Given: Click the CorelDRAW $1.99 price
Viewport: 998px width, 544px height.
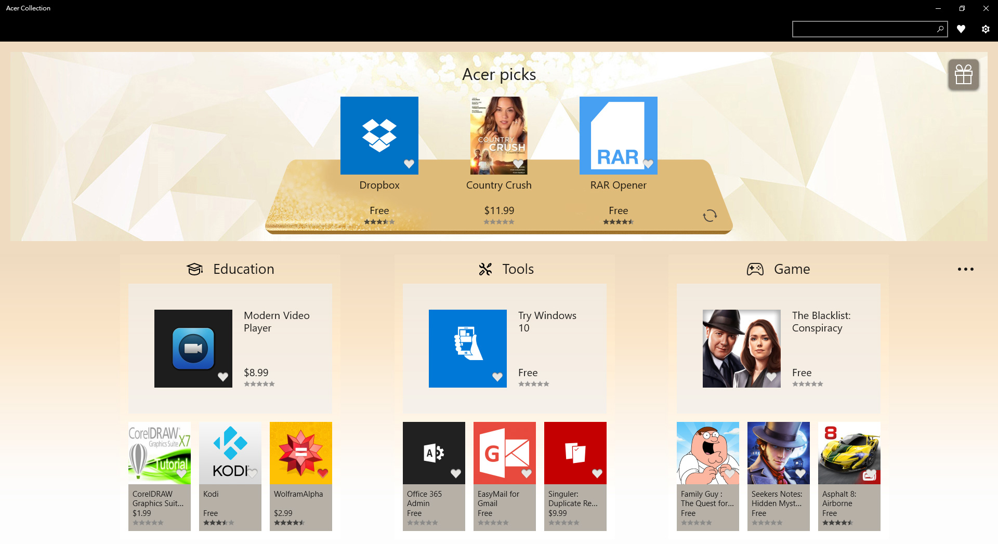Looking at the screenshot, I should point(142,513).
